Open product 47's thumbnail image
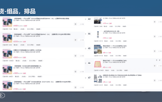The image size is (162, 102). click(x=98, y=78)
